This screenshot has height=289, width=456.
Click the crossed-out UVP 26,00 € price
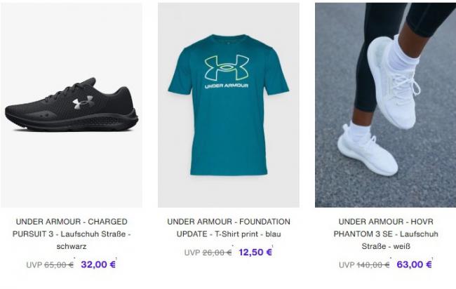(208, 253)
